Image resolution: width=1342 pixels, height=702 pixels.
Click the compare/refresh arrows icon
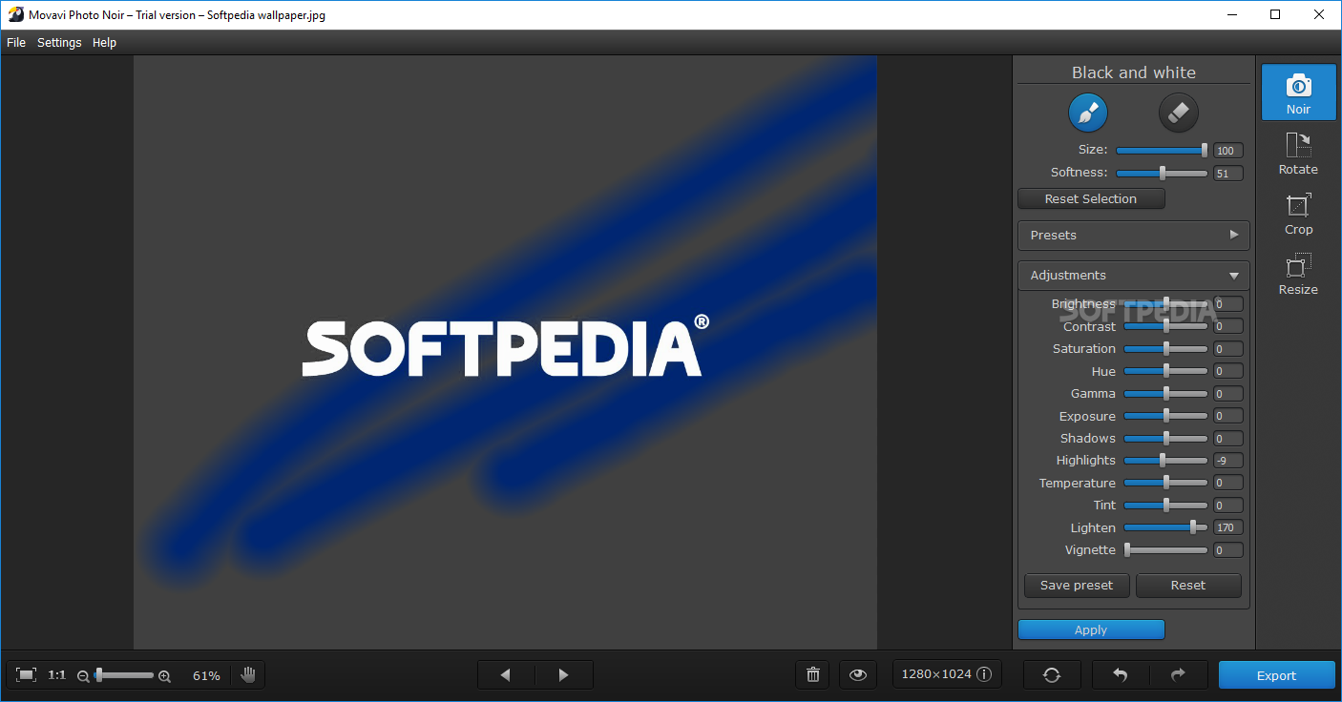1052,675
